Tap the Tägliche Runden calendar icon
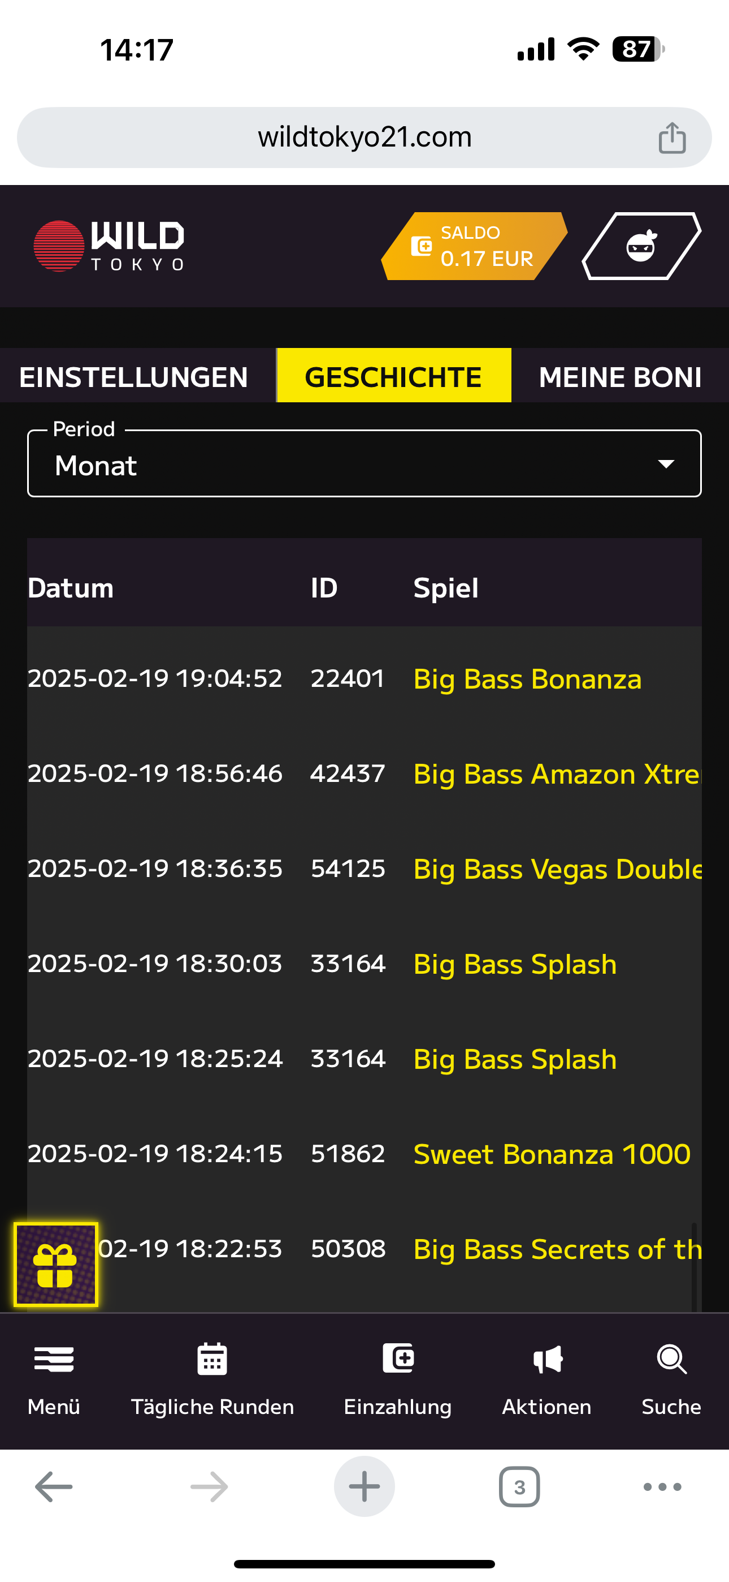 point(212,1359)
